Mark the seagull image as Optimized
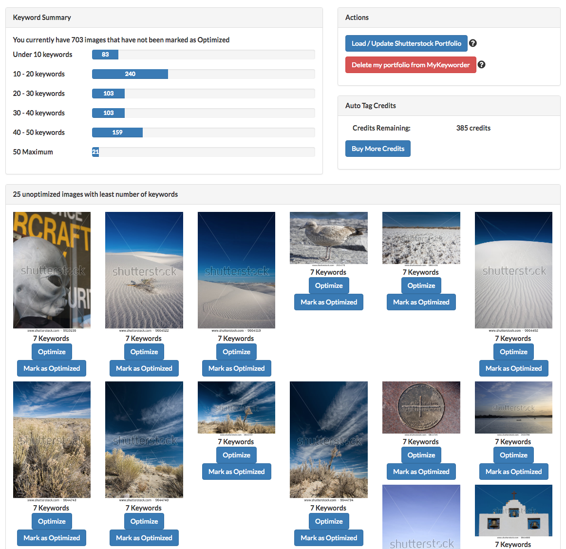Viewport: 566px width, 549px height. pyautogui.click(x=329, y=302)
